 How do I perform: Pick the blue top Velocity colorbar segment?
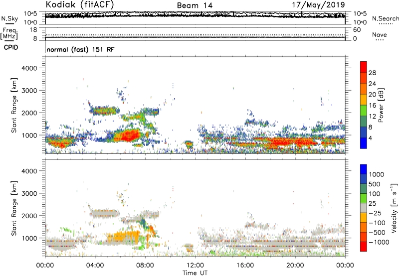(364, 169)
